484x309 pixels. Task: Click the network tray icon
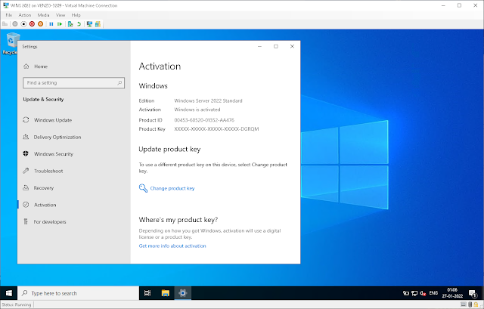click(x=414, y=293)
